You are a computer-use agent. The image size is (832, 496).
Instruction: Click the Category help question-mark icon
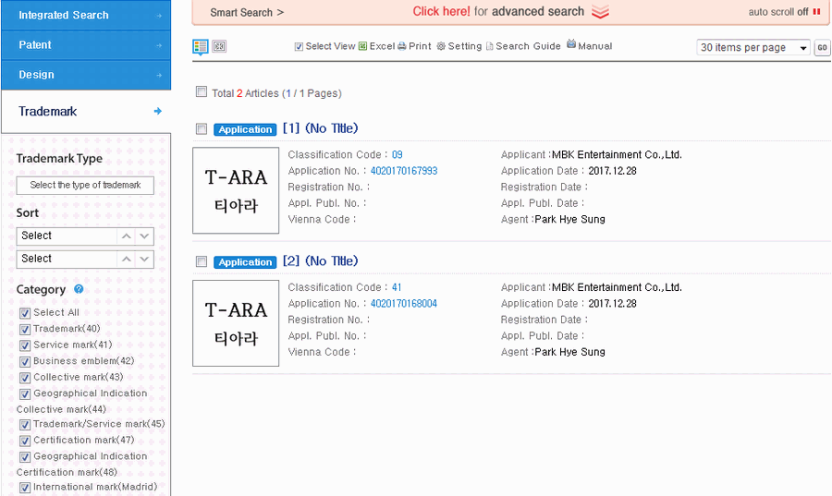click(x=79, y=289)
